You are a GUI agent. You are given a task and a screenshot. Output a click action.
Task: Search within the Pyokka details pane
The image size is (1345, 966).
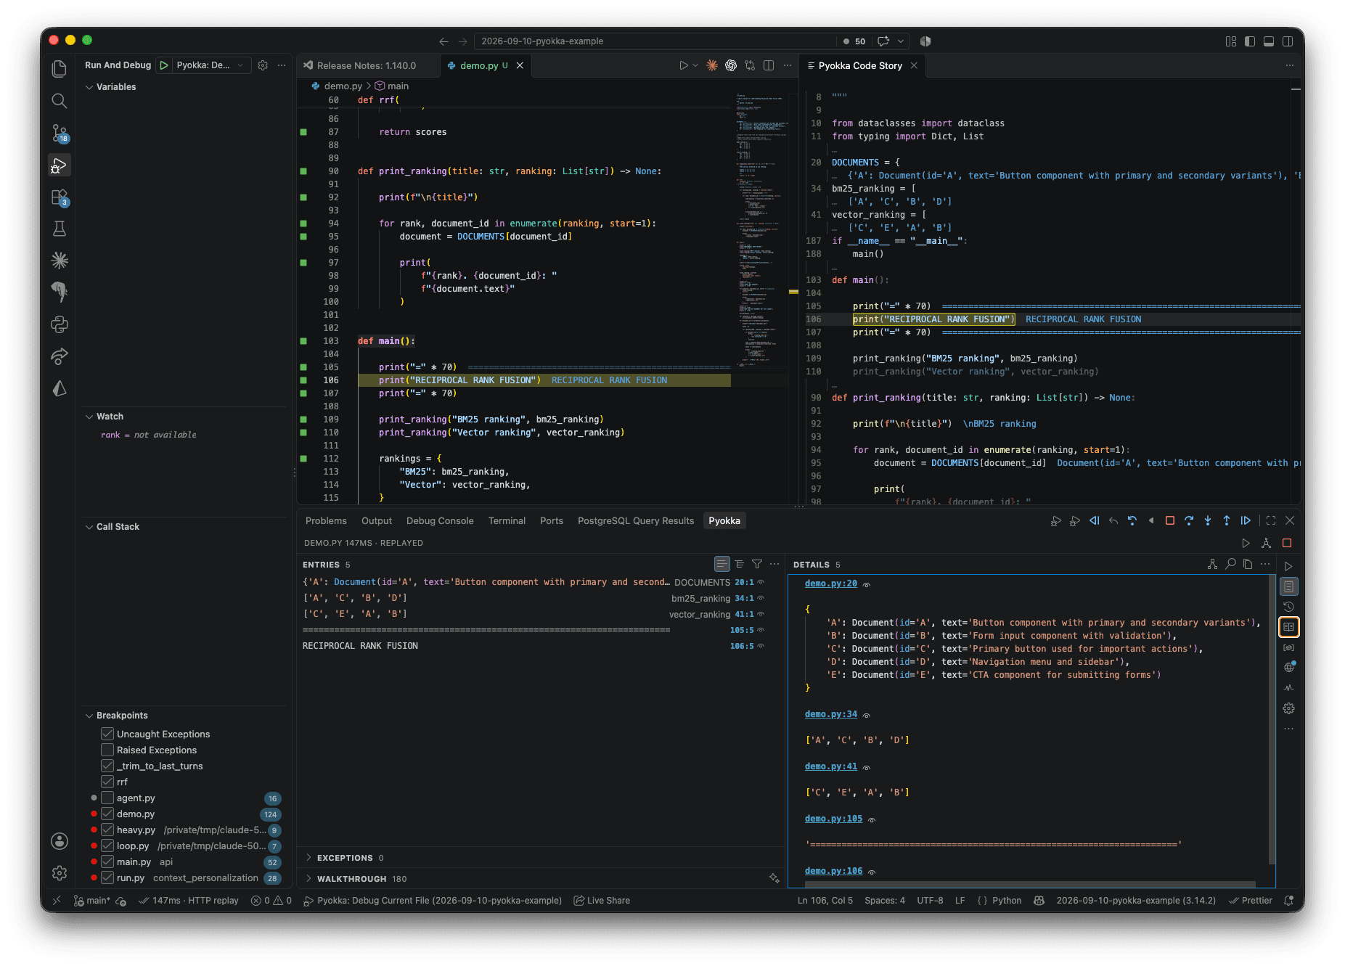1230,564
